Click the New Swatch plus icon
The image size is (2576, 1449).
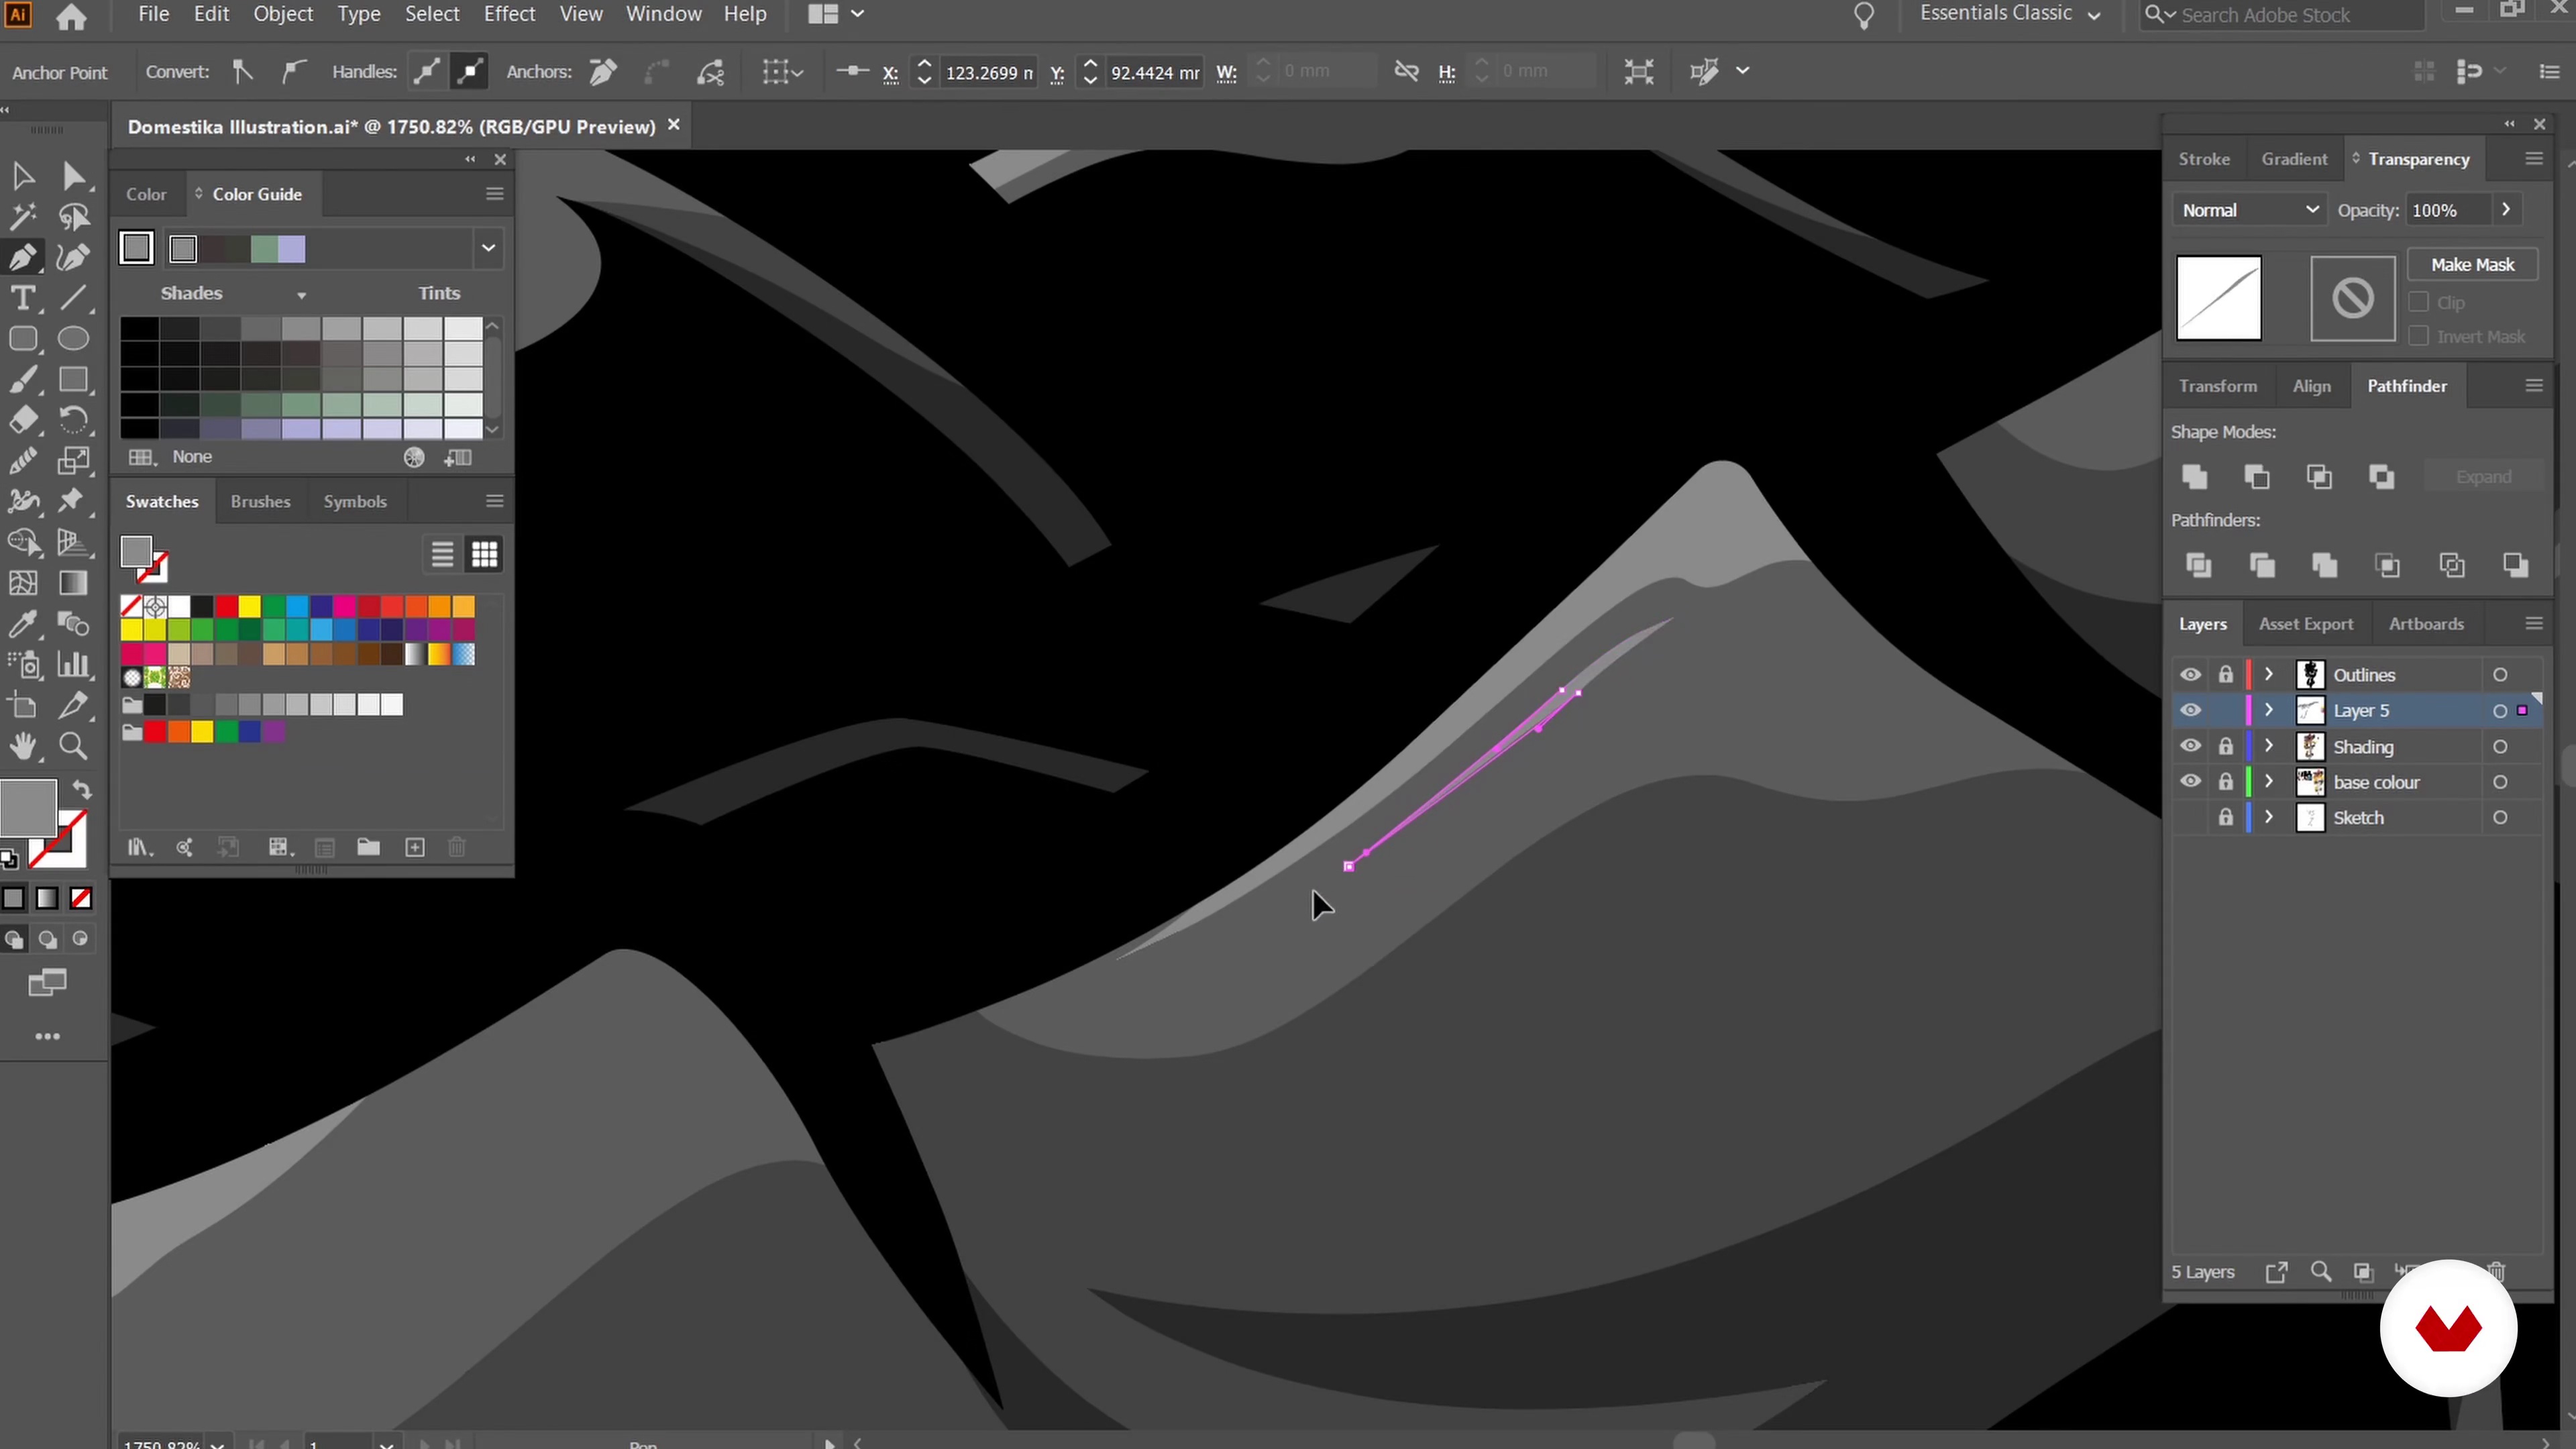pyautogui.click(x=415, y=848)
